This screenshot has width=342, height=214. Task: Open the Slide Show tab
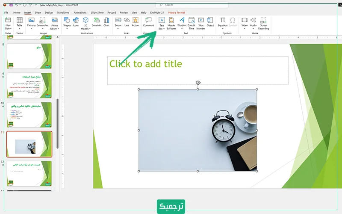[97, 12]
